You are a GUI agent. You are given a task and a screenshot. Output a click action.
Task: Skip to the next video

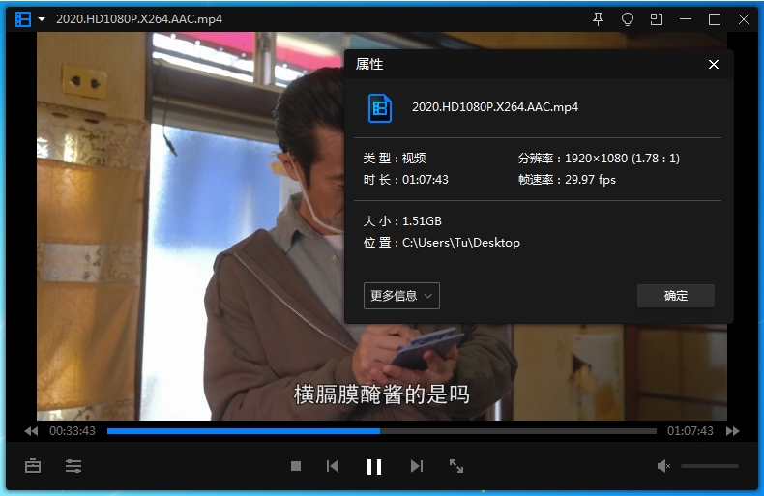(x=417, y=466)
